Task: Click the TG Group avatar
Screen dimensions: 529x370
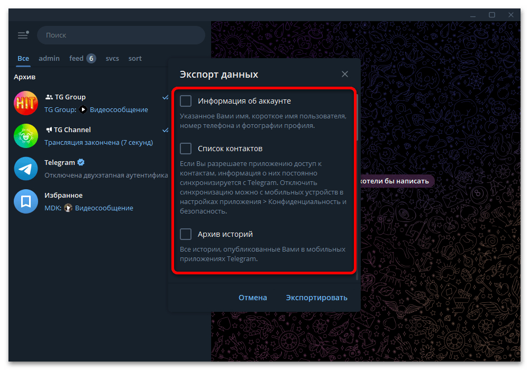Action: point(26,103)
